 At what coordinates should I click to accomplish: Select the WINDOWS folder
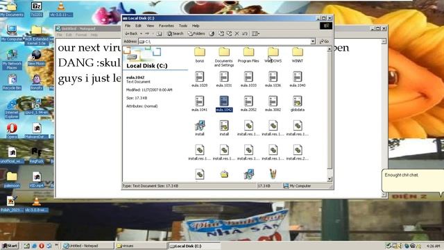tap(273, 55)
